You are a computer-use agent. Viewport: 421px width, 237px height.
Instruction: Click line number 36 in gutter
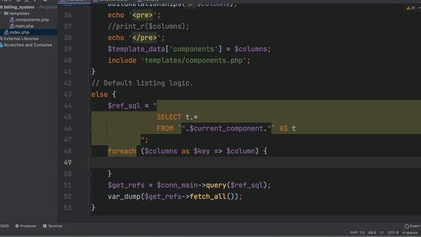pos(68,15)
